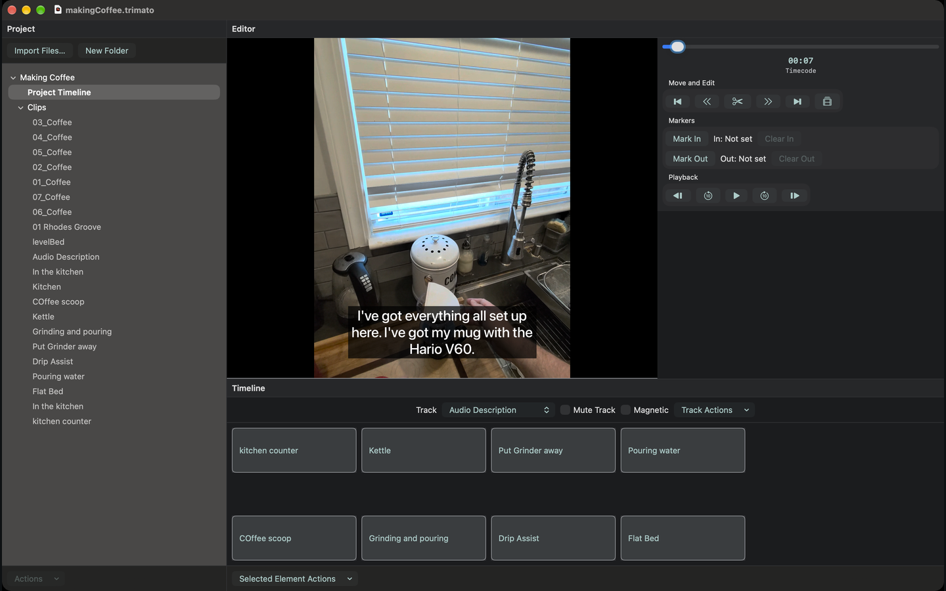Play the video
Screen dimensions: 946x591
point(736,196)
